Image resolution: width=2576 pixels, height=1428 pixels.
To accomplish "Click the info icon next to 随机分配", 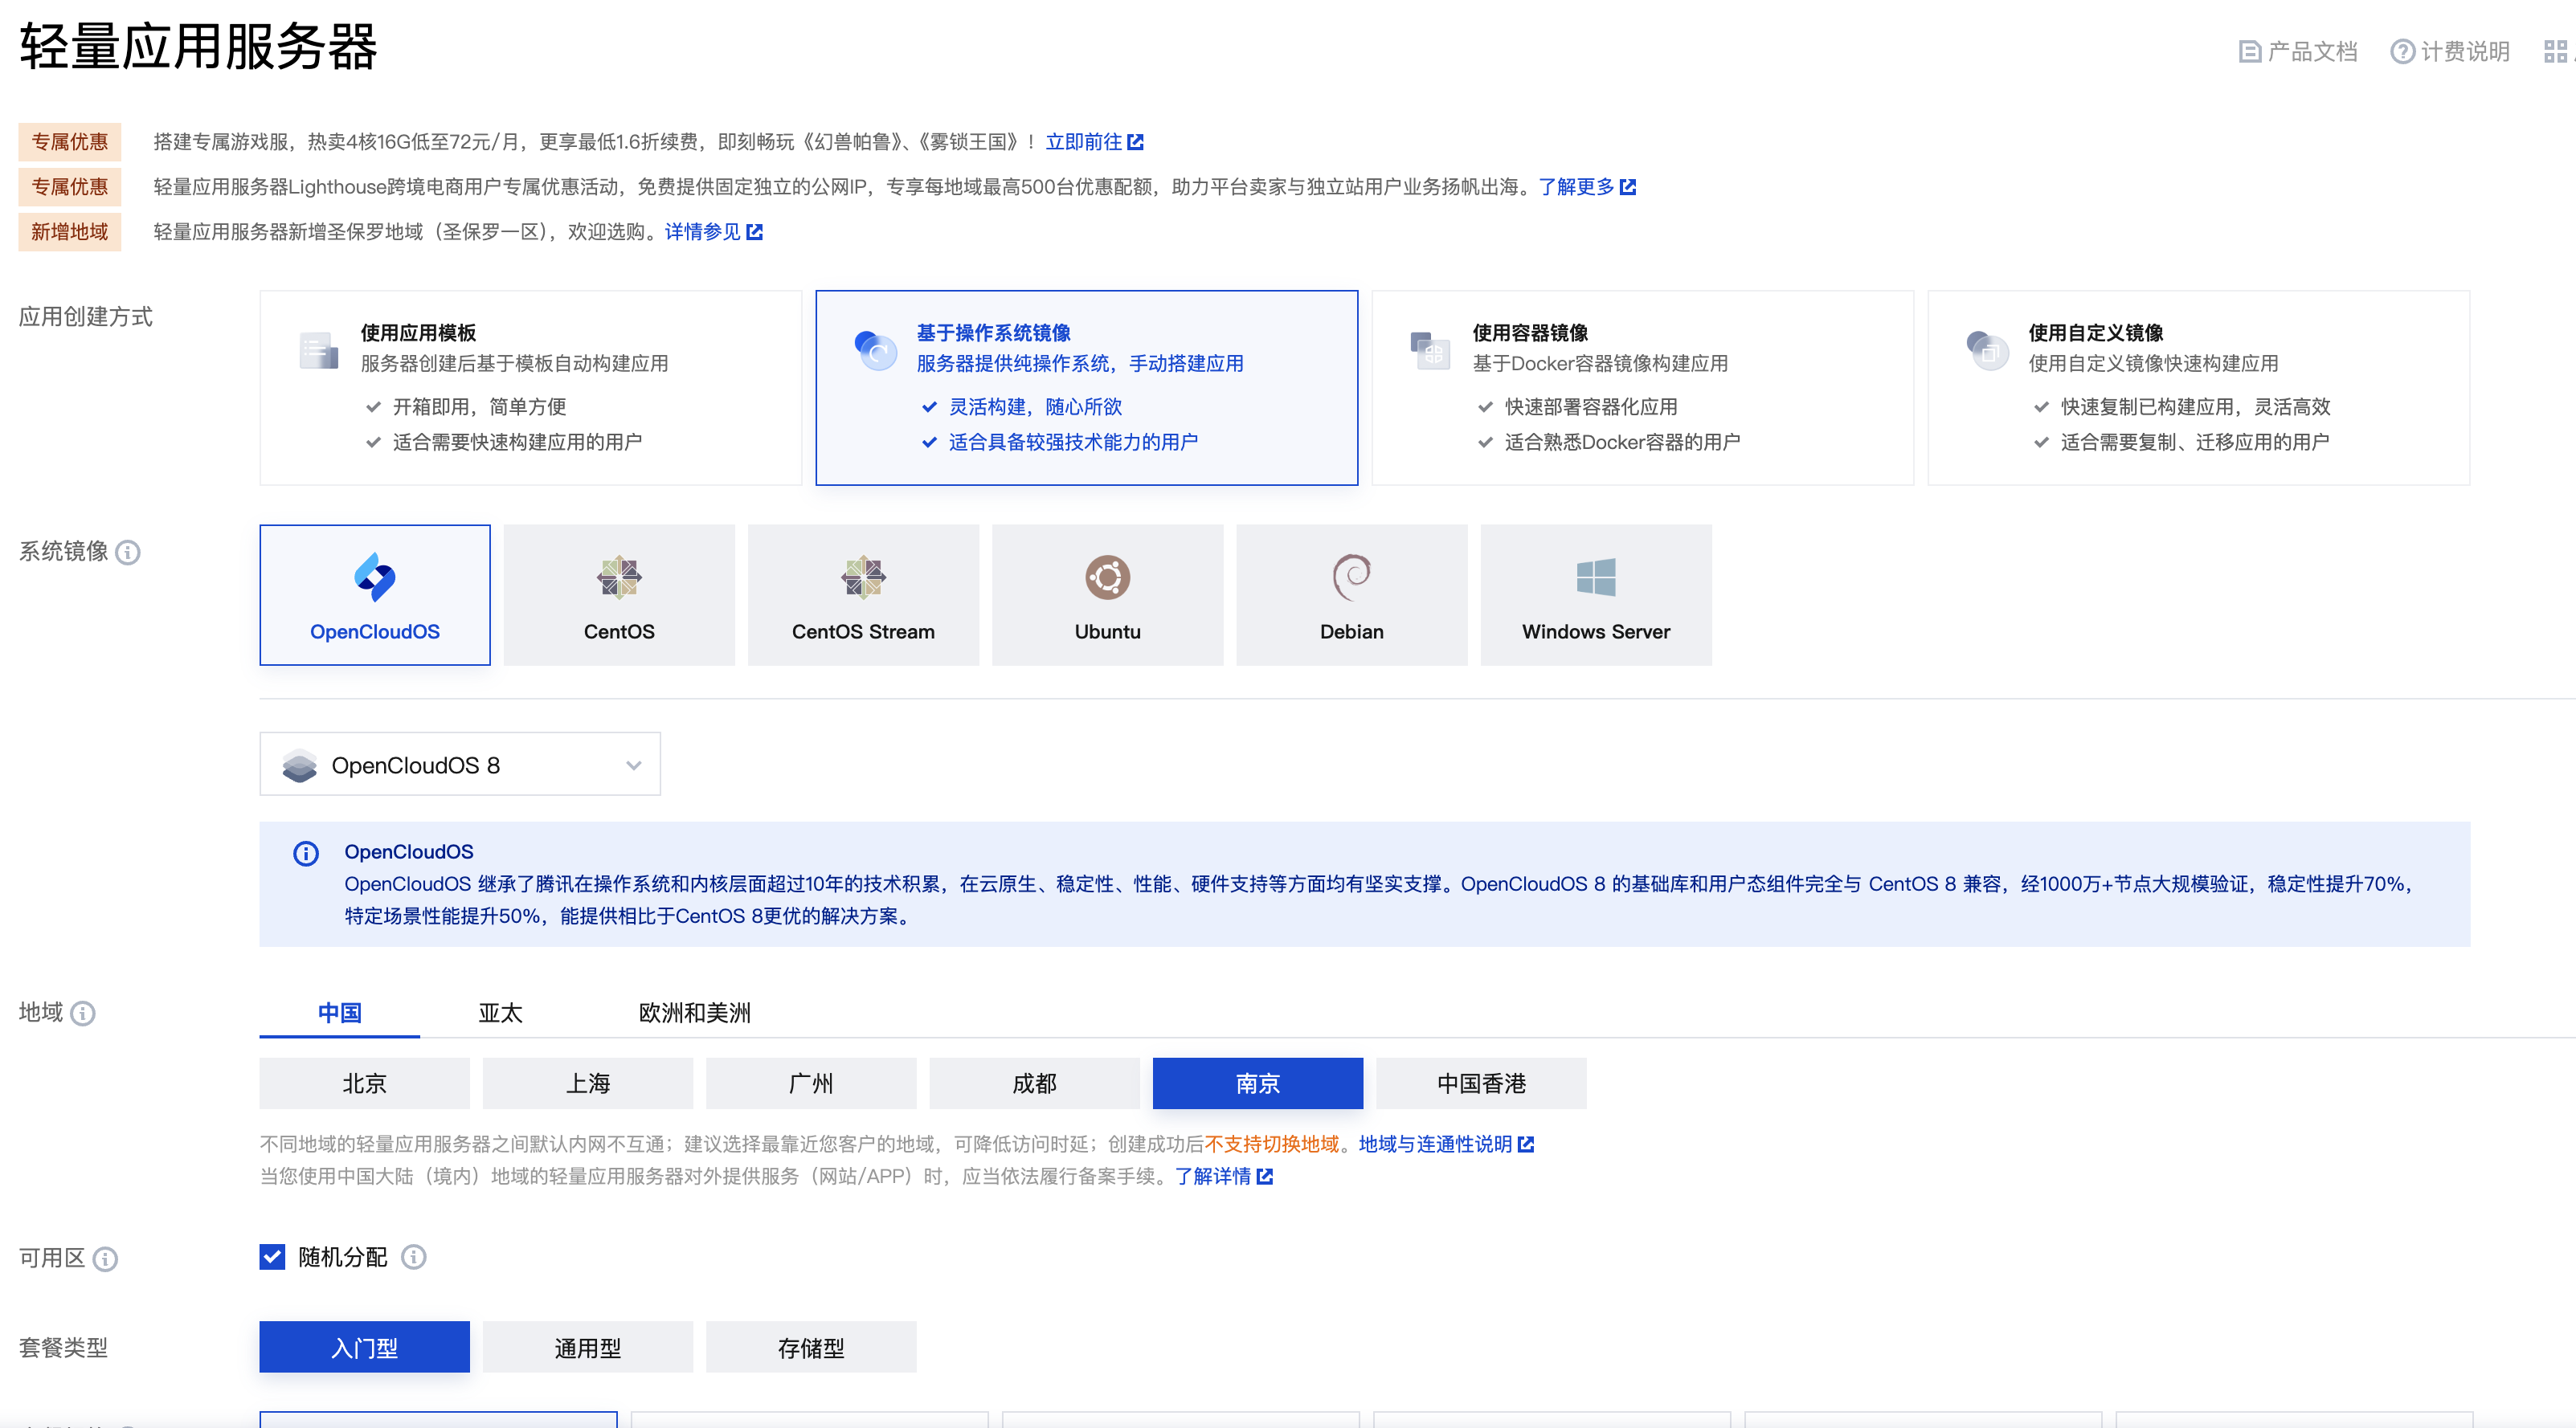I will coord(413,1257).
